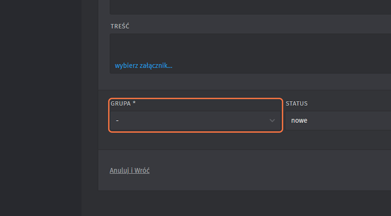The height and width of the screenshot is (216, 391).
Task: Click the TREŚĆ field label
Action: (120, 26)
